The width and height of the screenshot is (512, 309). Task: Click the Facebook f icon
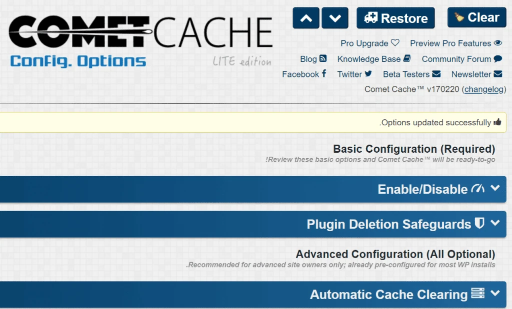324,73
